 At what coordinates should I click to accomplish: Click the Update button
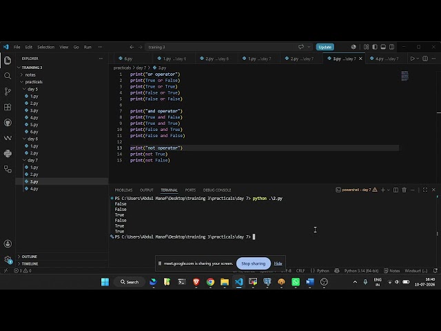click(x=325, y=47)
